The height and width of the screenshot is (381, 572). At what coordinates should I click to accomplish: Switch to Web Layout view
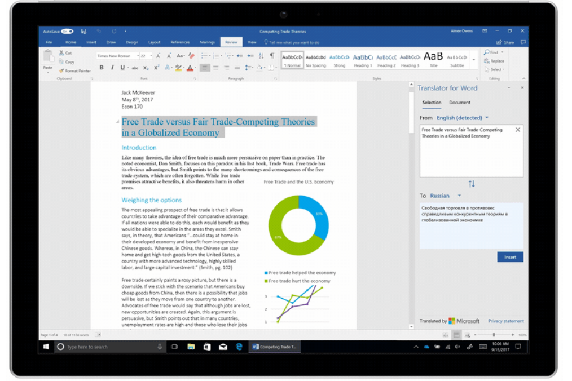tap(467, 335)
